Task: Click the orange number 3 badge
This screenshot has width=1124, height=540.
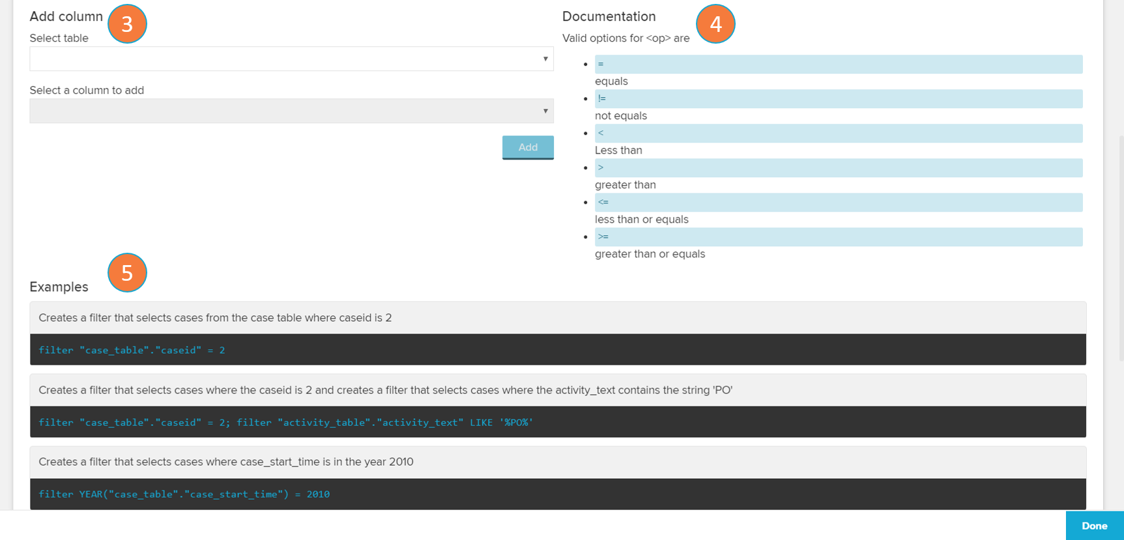Action: pyautogui.click(x=127, y=24)
